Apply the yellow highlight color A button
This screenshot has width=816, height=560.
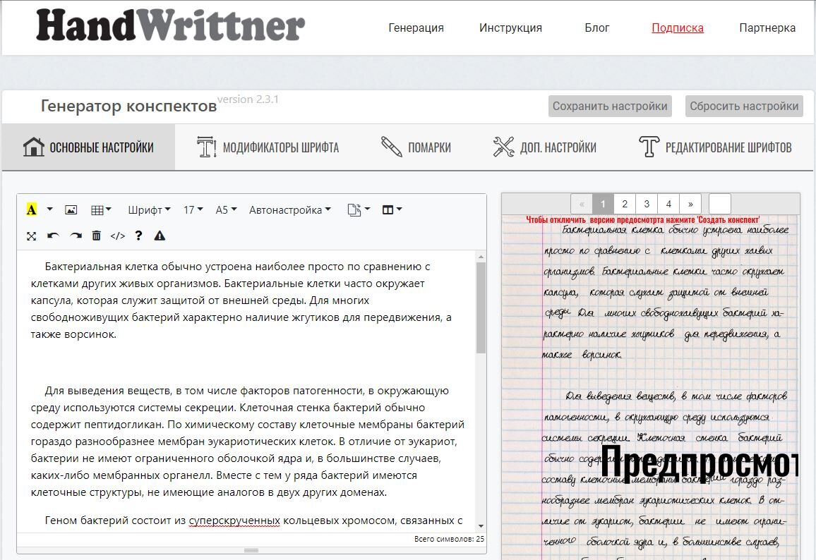tap(31, 209)
